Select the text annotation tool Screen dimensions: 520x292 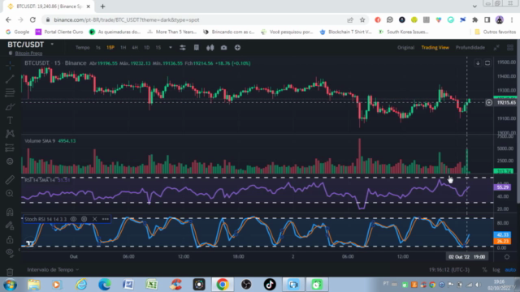tap(10, 120)
